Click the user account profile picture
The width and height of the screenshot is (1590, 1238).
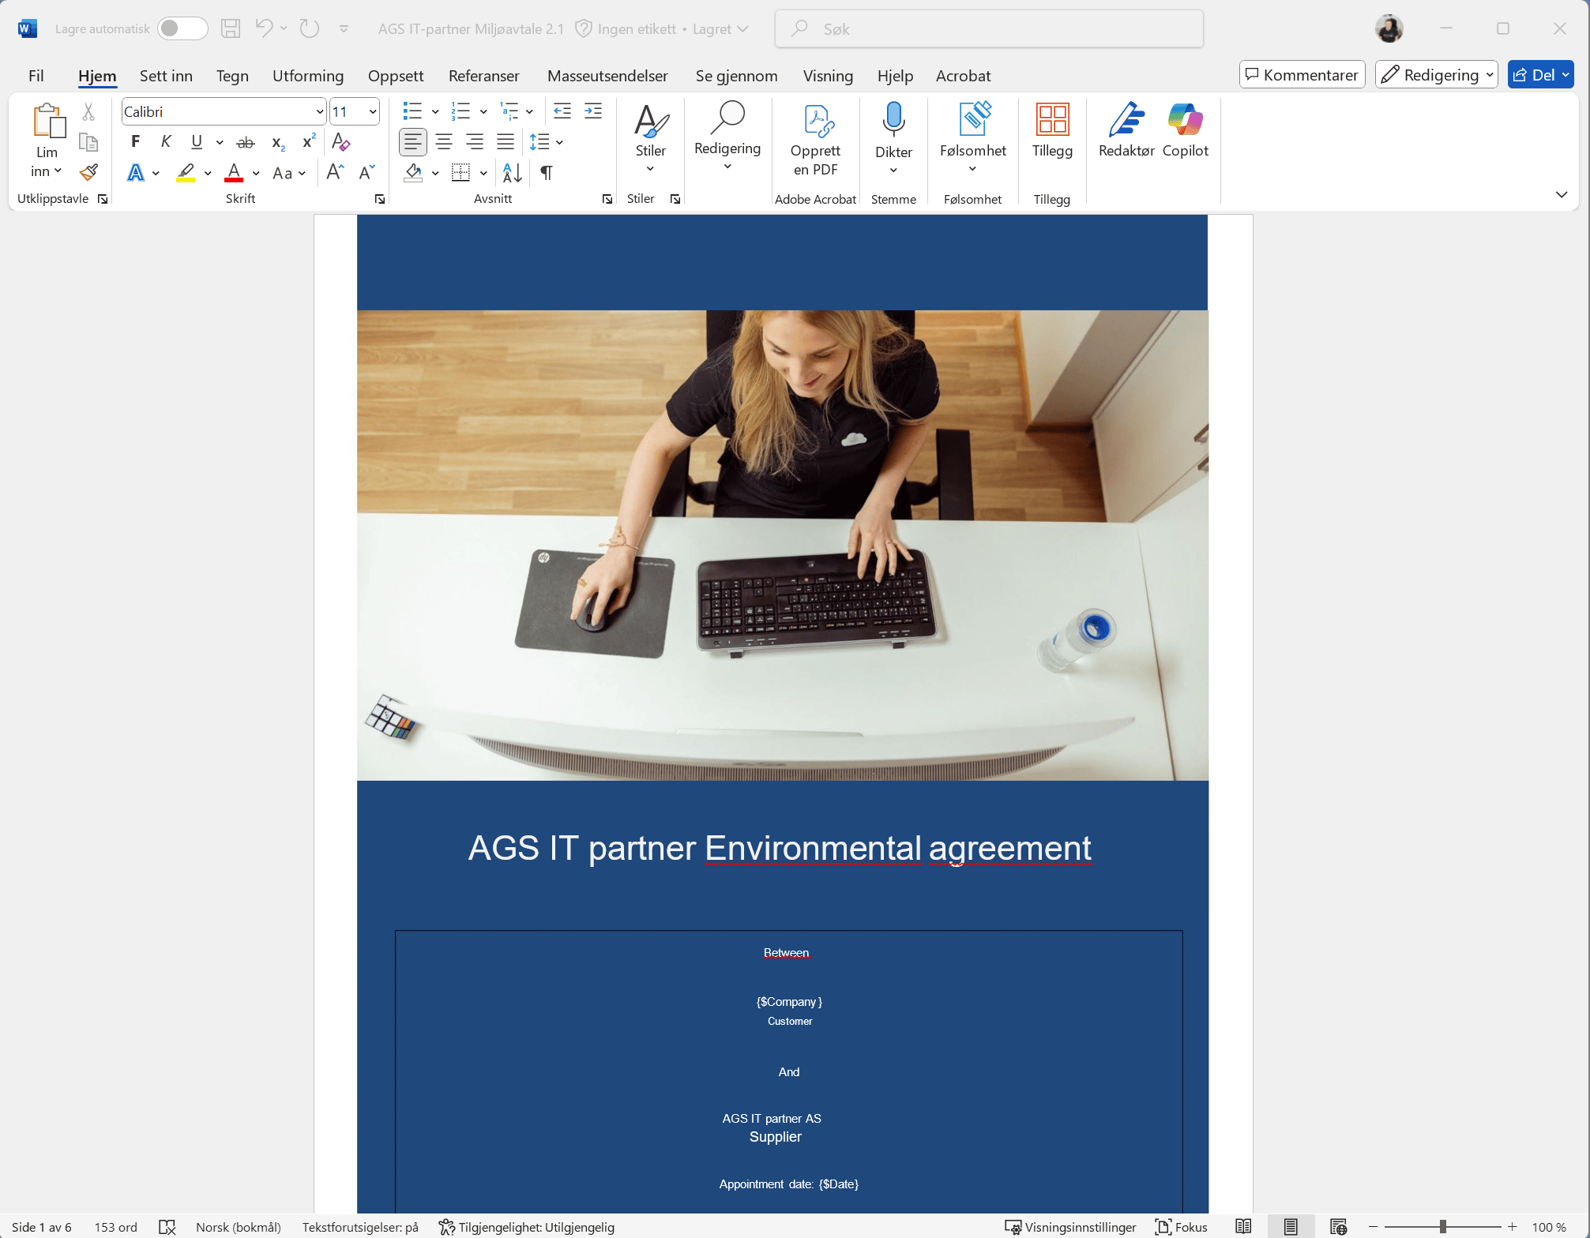click(x=1389, y=28)
